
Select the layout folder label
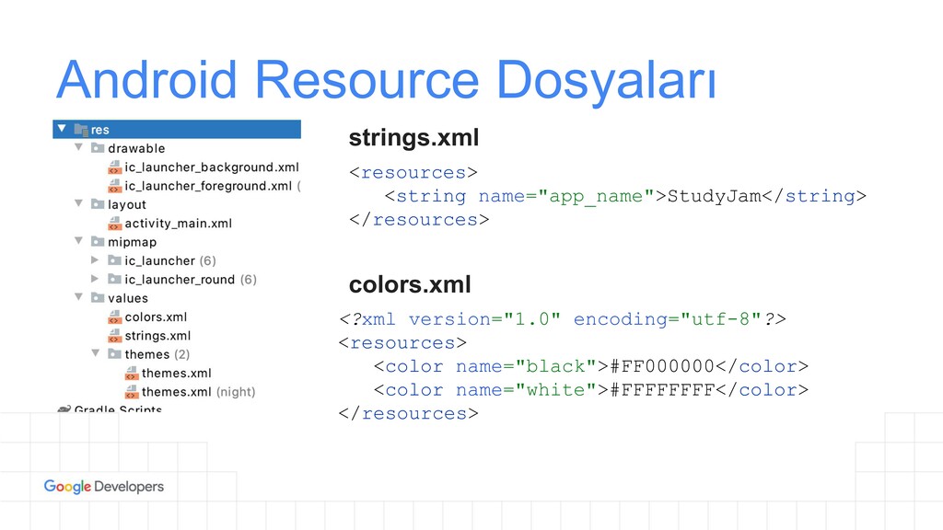pos(126,205)
